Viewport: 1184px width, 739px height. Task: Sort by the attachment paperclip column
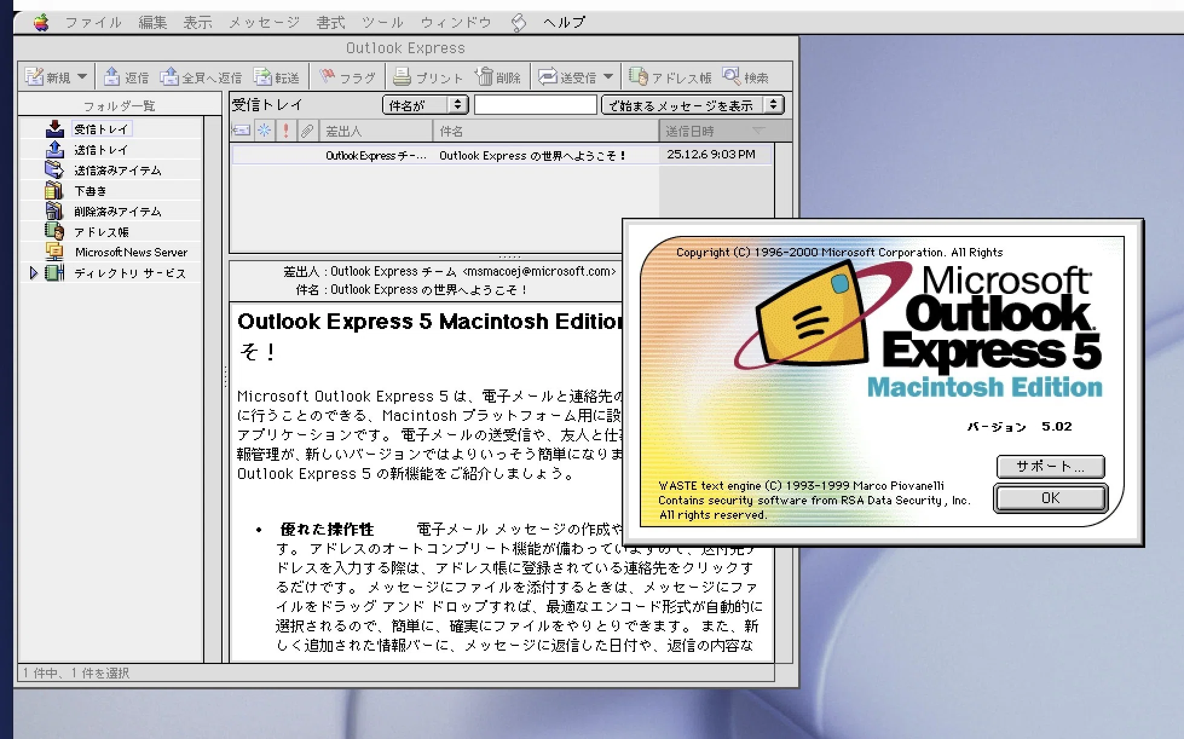click(x=308, y=131)
